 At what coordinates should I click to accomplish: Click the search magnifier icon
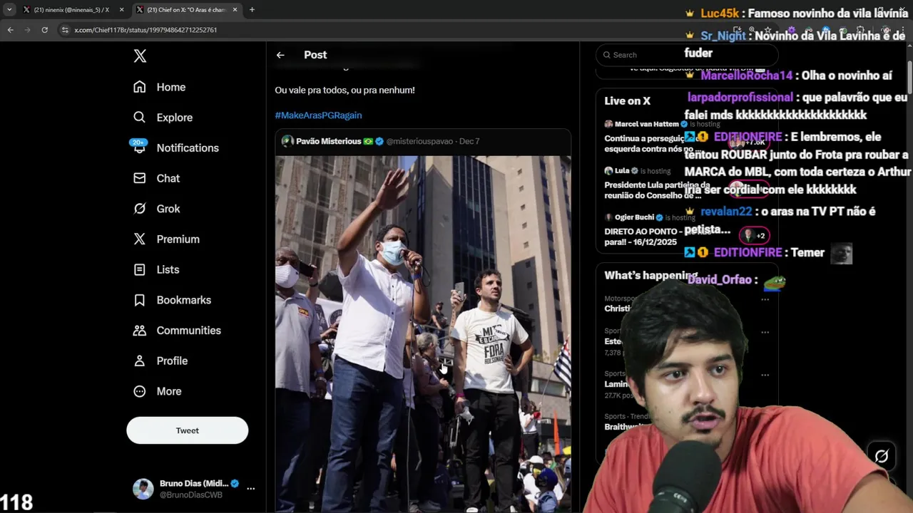[x=607, y=55]
